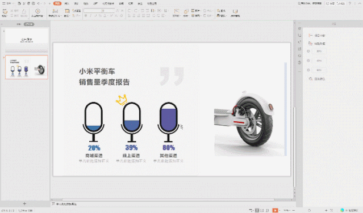Click the Italic I formatting icon
Image resolution: width=363 pixels, height=213 pixels.
[90, 16]
